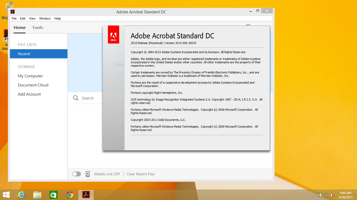Click the STORAGE header

click(x=26, y=67)
